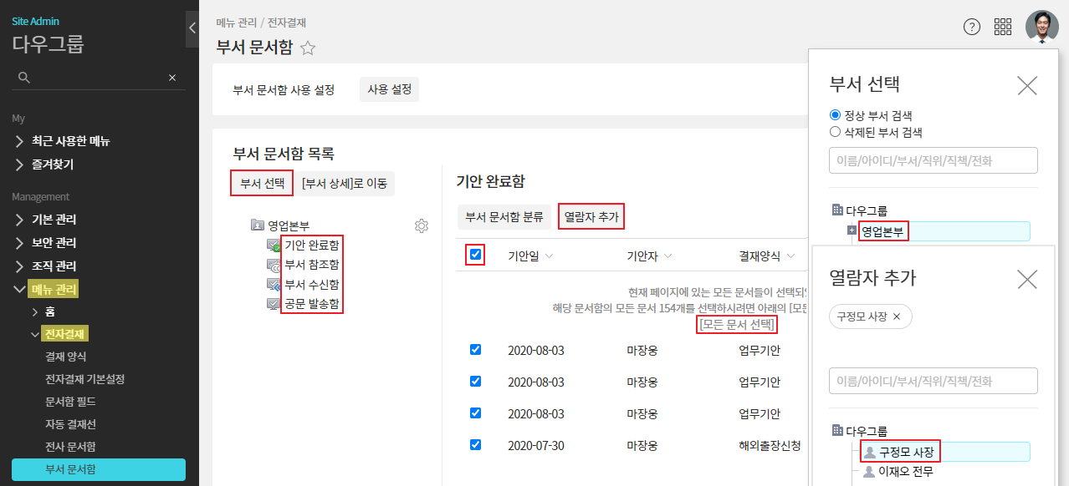Select the 삭제된 부서 검색 radio button
This screenshot has height=486, width=1069.
[x=835, y=132]
